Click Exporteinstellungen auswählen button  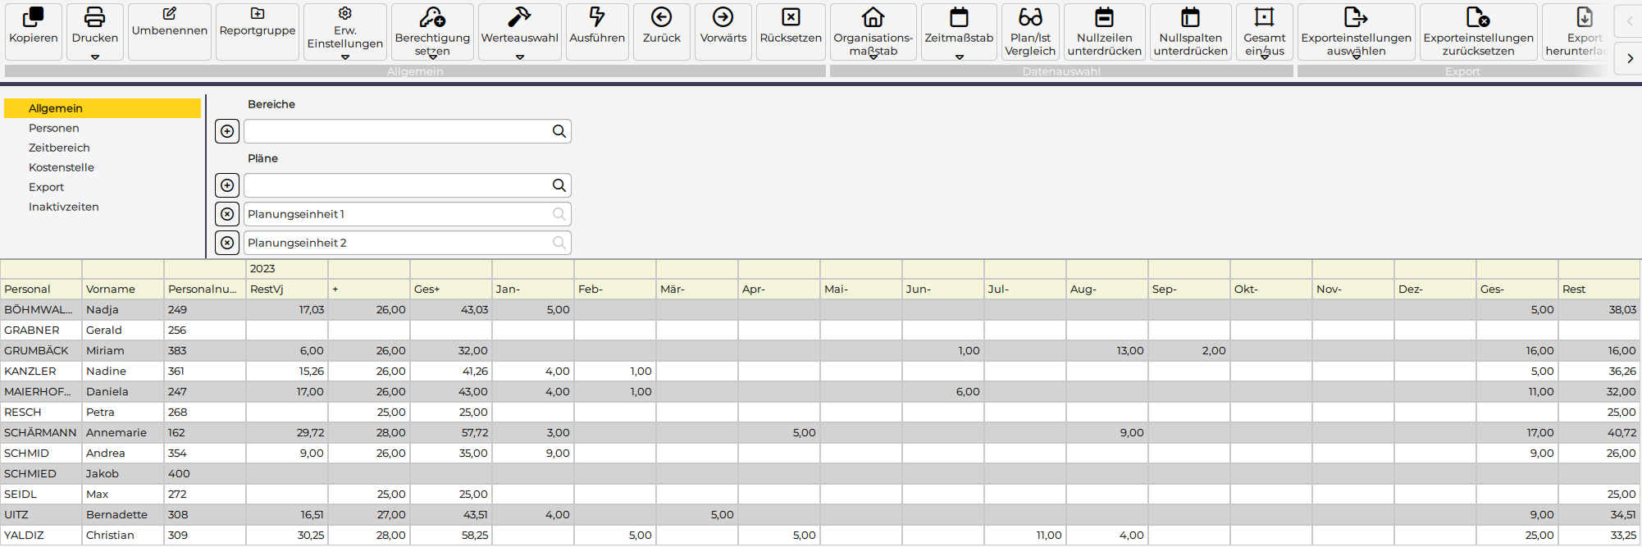point(1356,31)
